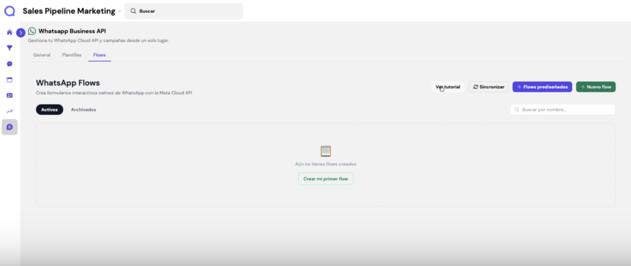
Task: Click Crear mi primer flow
Action: click(325, 179)
